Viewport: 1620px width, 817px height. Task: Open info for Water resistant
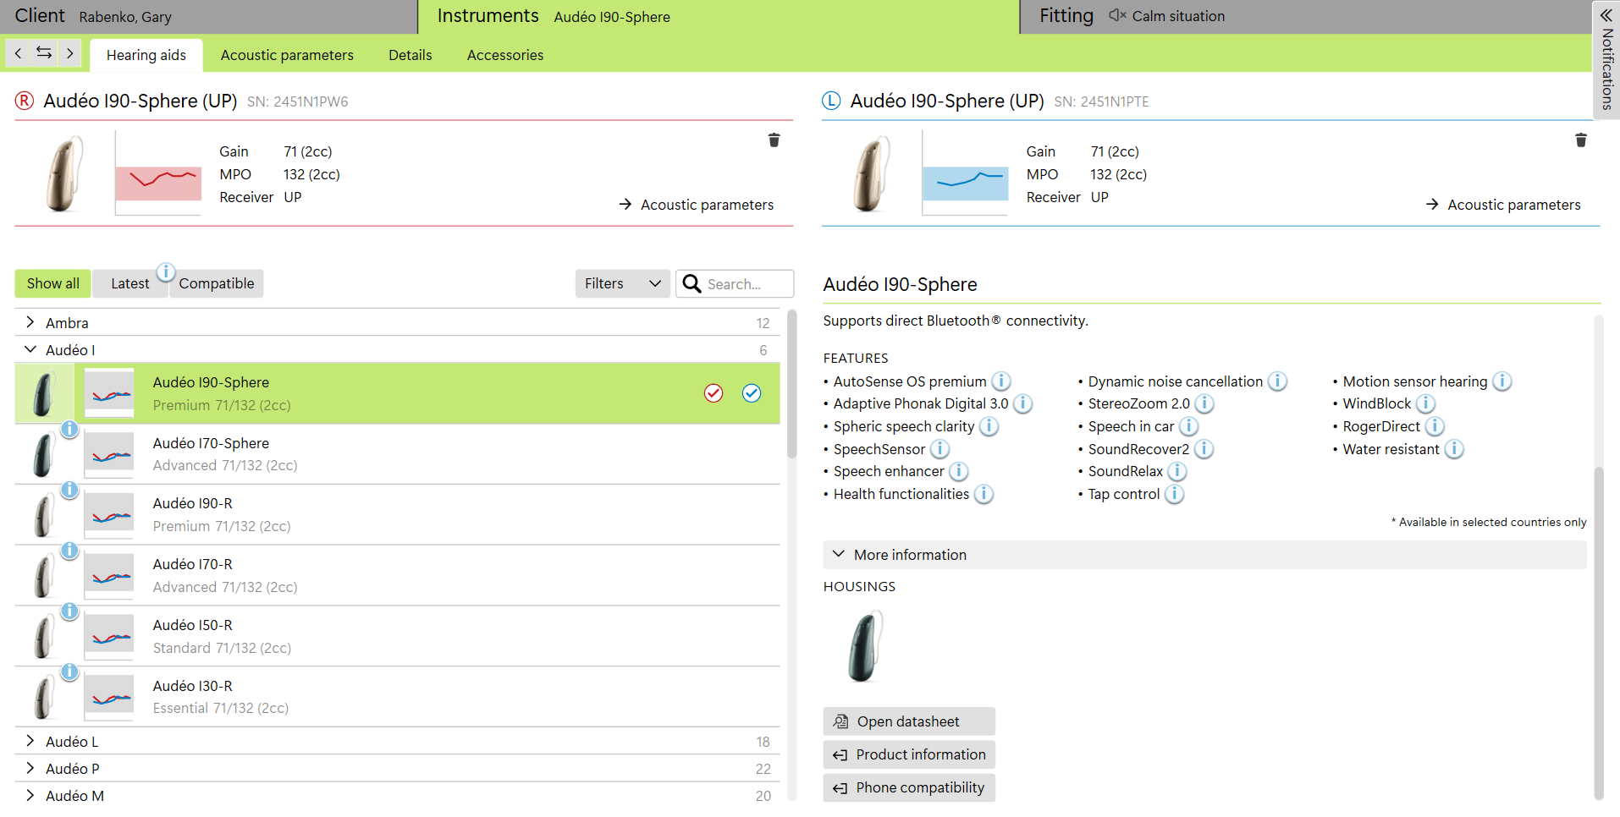[x=1453, y=449]
